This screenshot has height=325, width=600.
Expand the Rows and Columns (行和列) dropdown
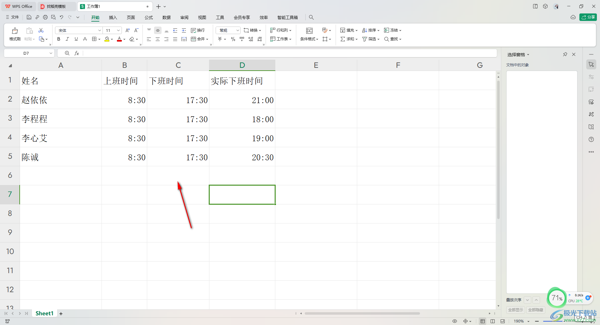[290, 31]
